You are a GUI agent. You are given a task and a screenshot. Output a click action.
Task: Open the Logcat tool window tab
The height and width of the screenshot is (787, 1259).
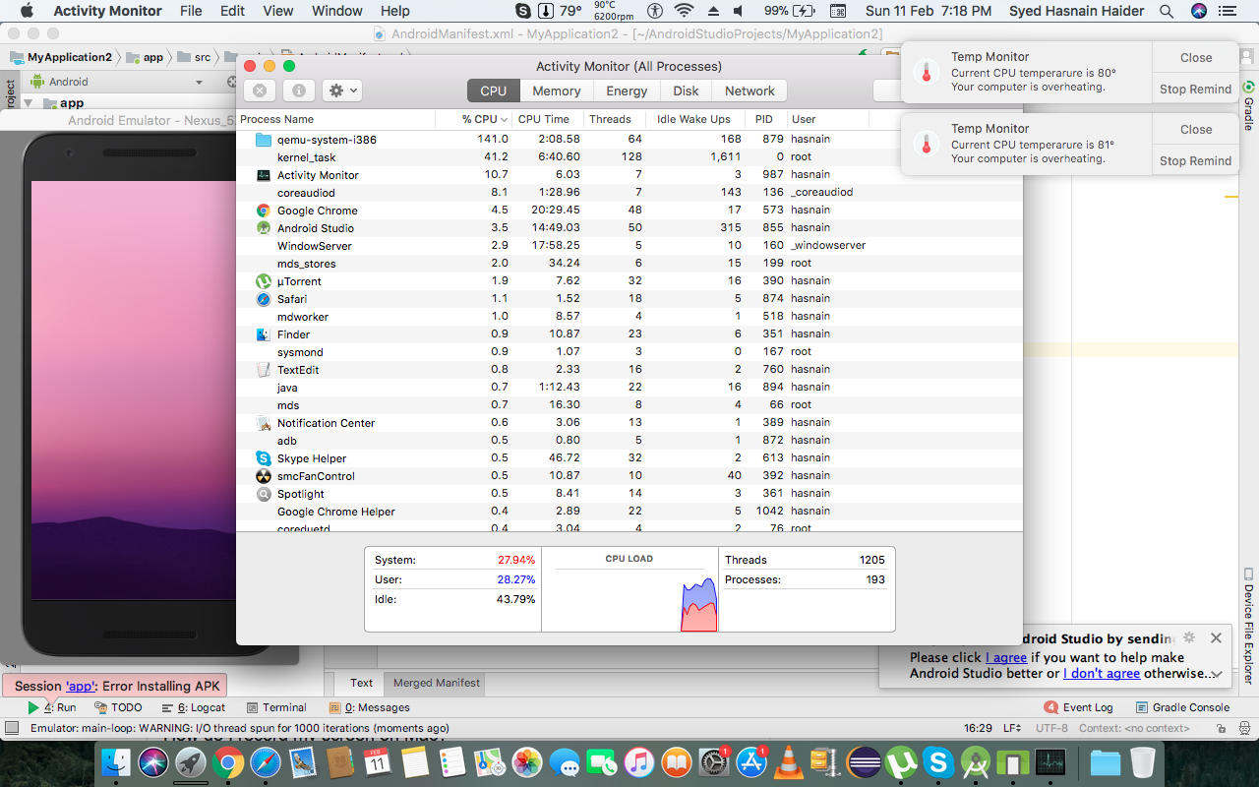point(193,707)
